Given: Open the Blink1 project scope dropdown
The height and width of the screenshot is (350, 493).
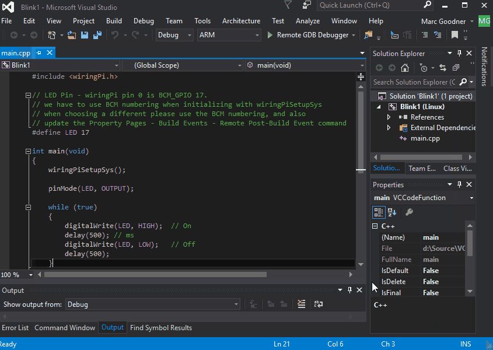Looking at the screenshot, I should 60,65.
